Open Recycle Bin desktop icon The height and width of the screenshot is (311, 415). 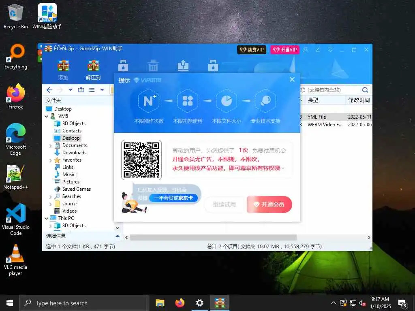16,16
